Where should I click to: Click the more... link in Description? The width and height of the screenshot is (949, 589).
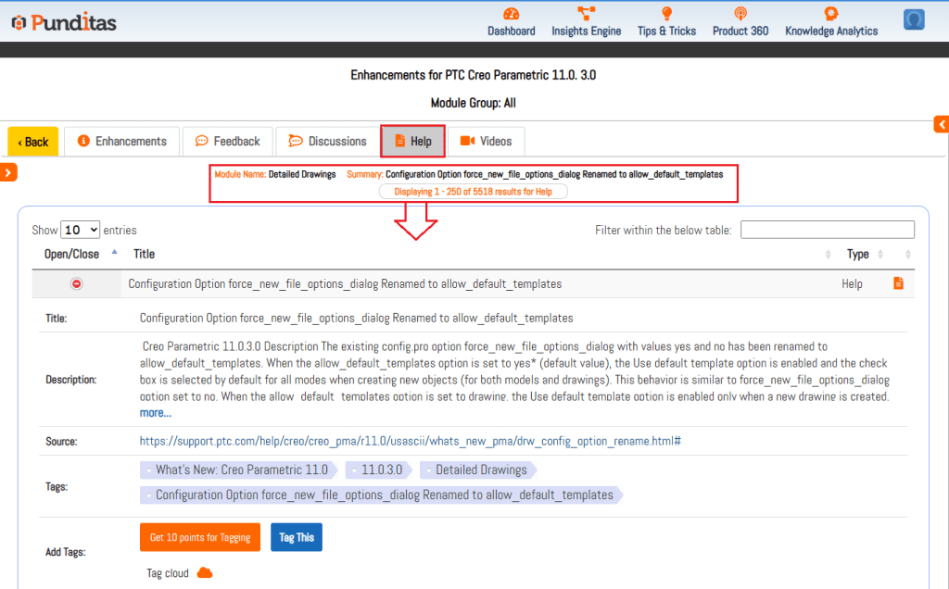click(x=155, y=412)
